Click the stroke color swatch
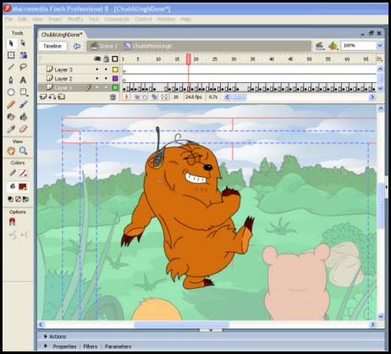This screenshot has height=354, width=391. point(23,173)
